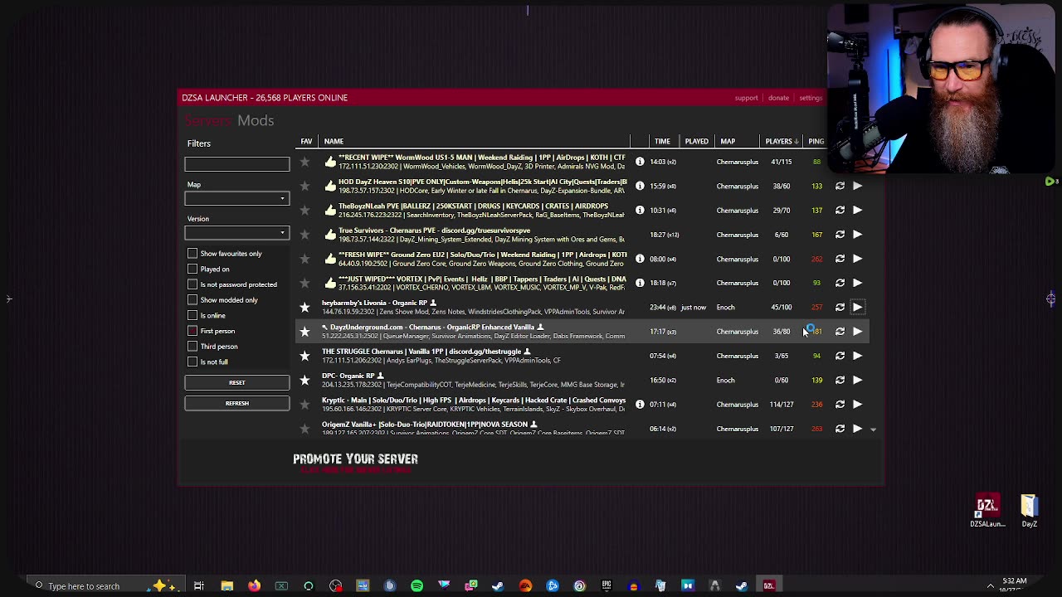Play on heybarmby's Livonia server
The image size is (1062, 597).
point(857,308)
